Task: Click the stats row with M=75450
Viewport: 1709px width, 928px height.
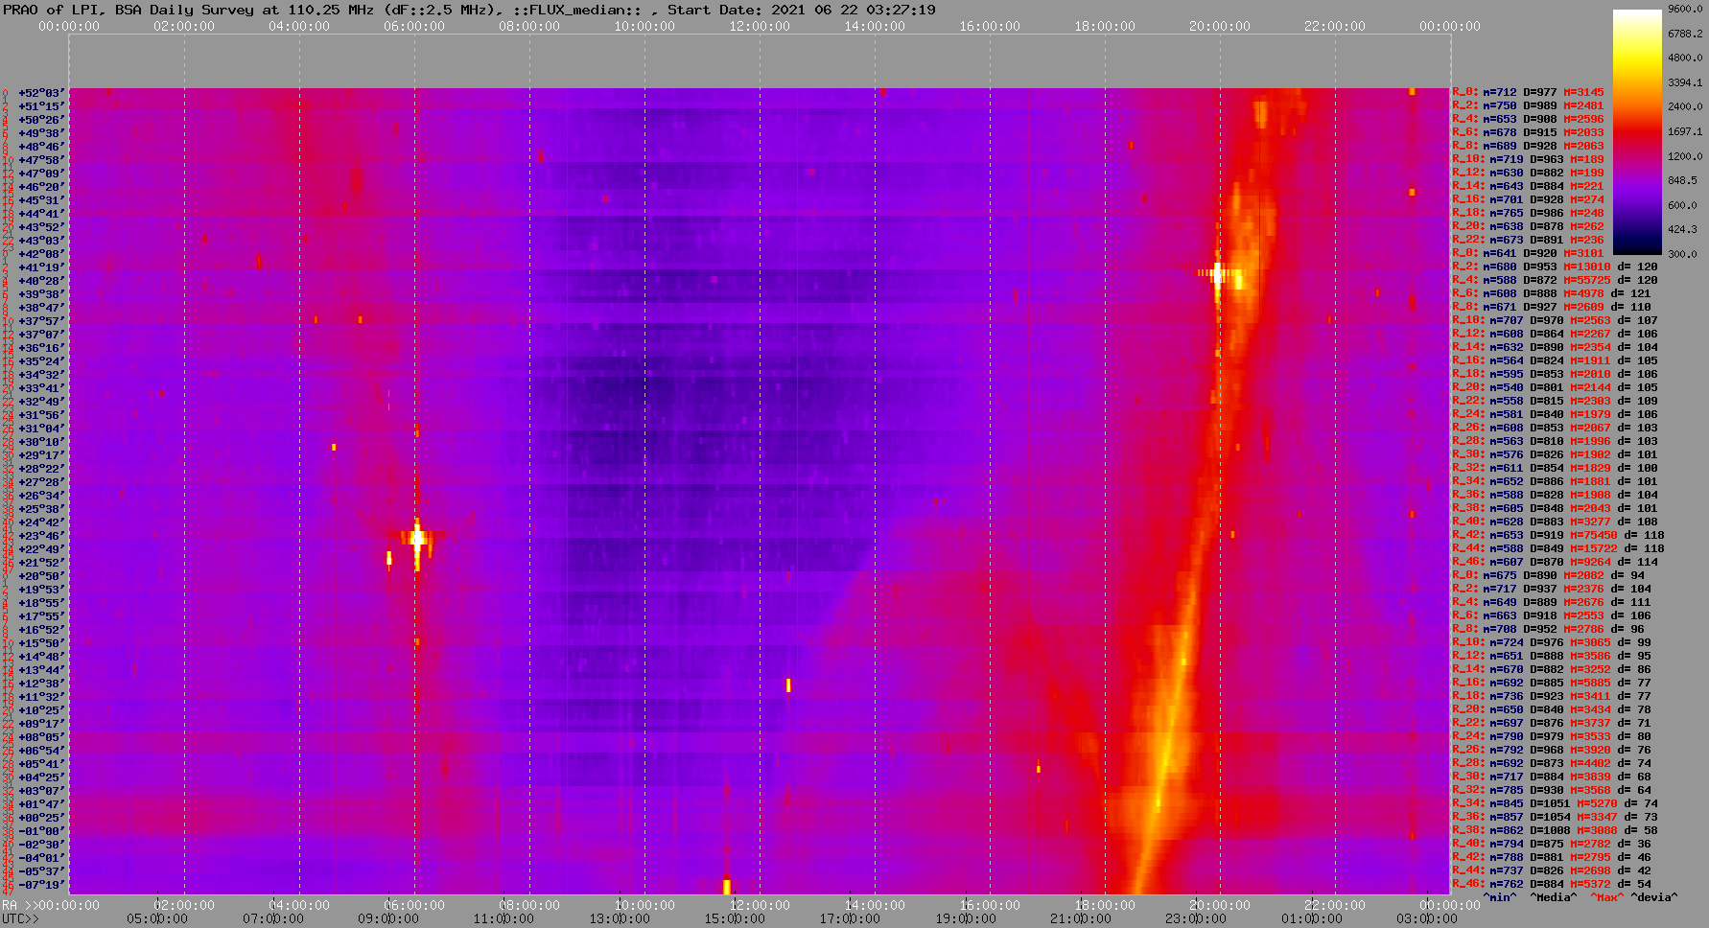Action: click(x=1558, y=536)
